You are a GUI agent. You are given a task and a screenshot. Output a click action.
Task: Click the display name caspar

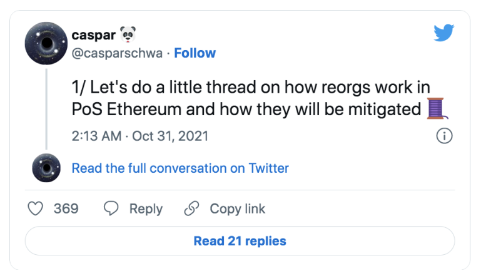(x=94, y=35)
